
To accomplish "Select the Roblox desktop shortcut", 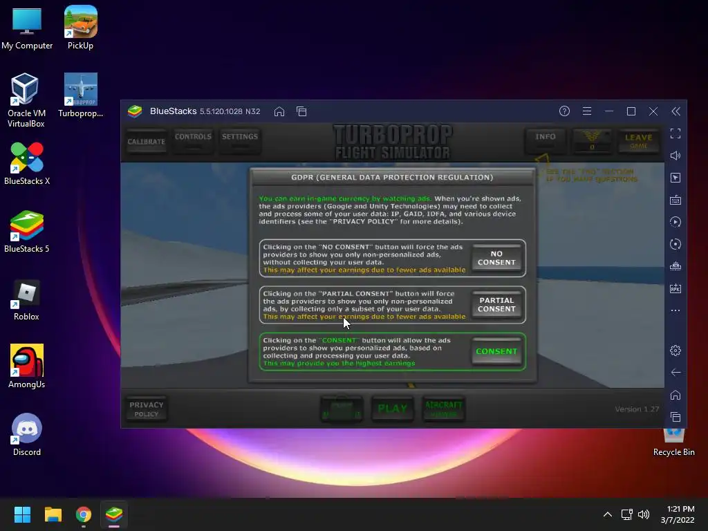I will pos(26,300).
